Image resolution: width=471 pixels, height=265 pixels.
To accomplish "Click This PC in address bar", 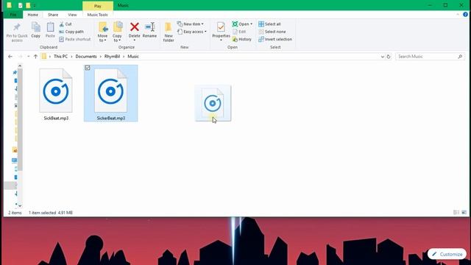I will (x=60, y=57).
